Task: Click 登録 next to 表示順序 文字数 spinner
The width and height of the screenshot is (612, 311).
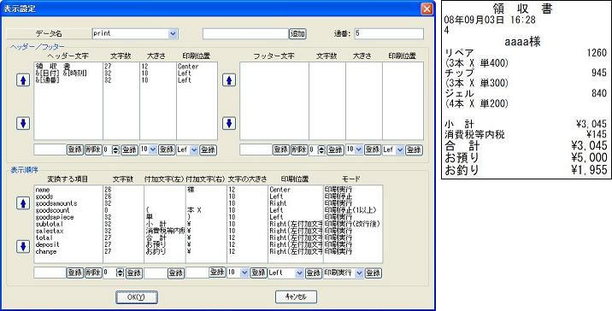Action: pos(134,273)
